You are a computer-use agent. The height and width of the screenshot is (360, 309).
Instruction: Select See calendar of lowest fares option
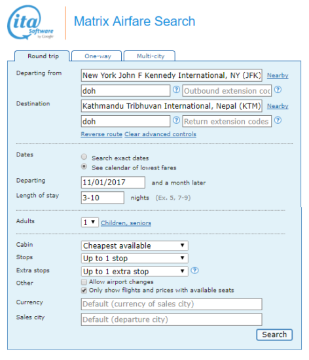(x=84, y=166)
